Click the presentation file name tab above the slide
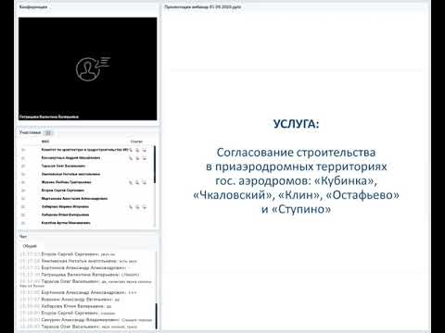The image size is (445, 333). tap(203, 6)
